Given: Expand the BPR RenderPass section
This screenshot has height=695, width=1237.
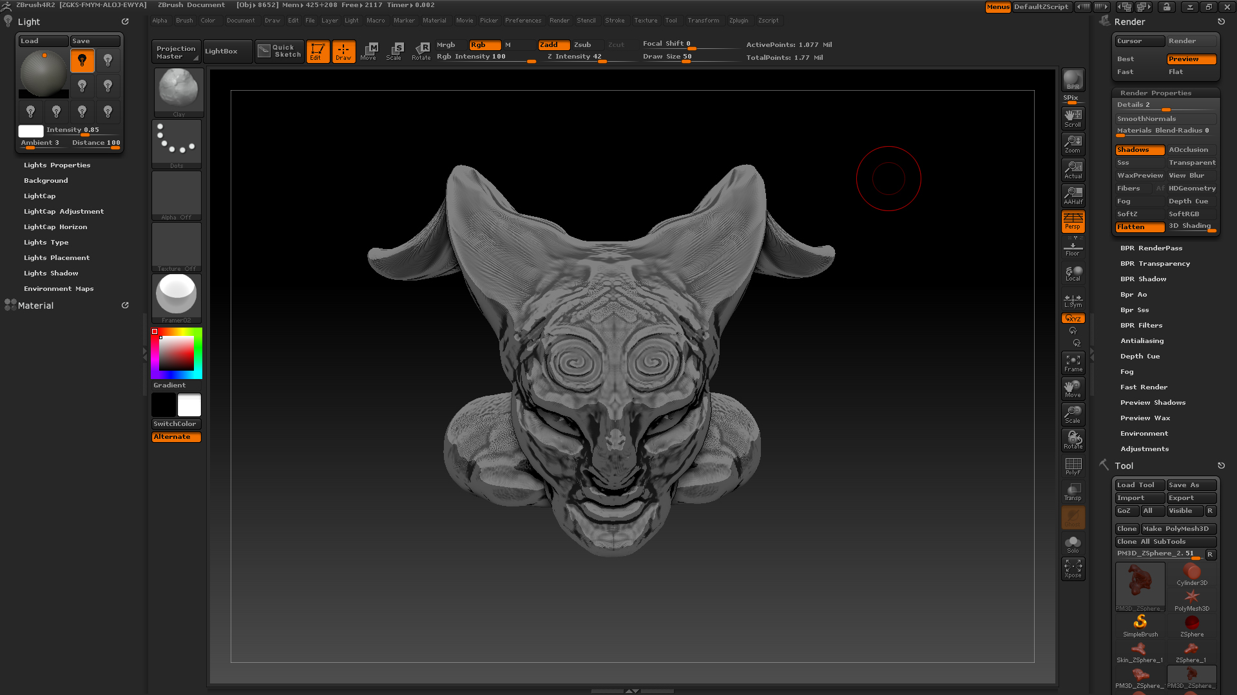Looking at the screenshot, I should tap(1151, 248).
